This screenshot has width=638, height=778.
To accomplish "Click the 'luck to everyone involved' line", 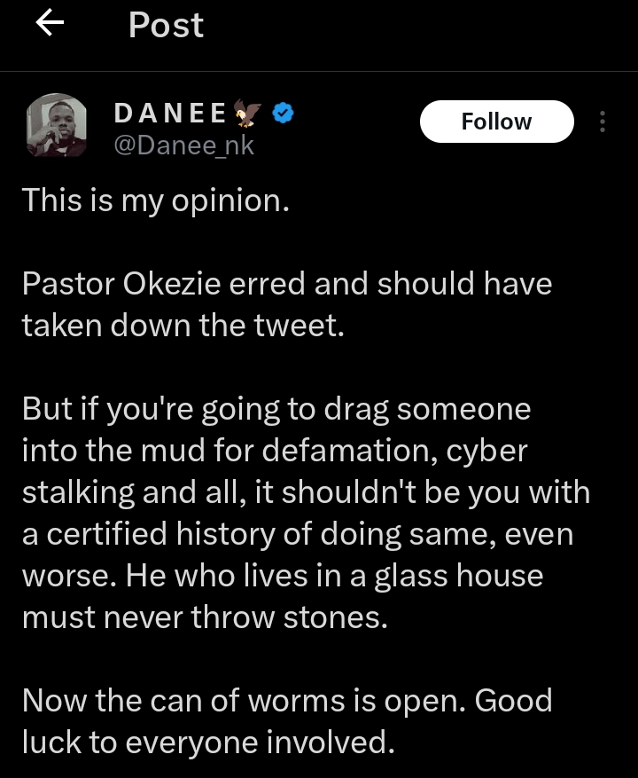I will click(x=208, y=743).
